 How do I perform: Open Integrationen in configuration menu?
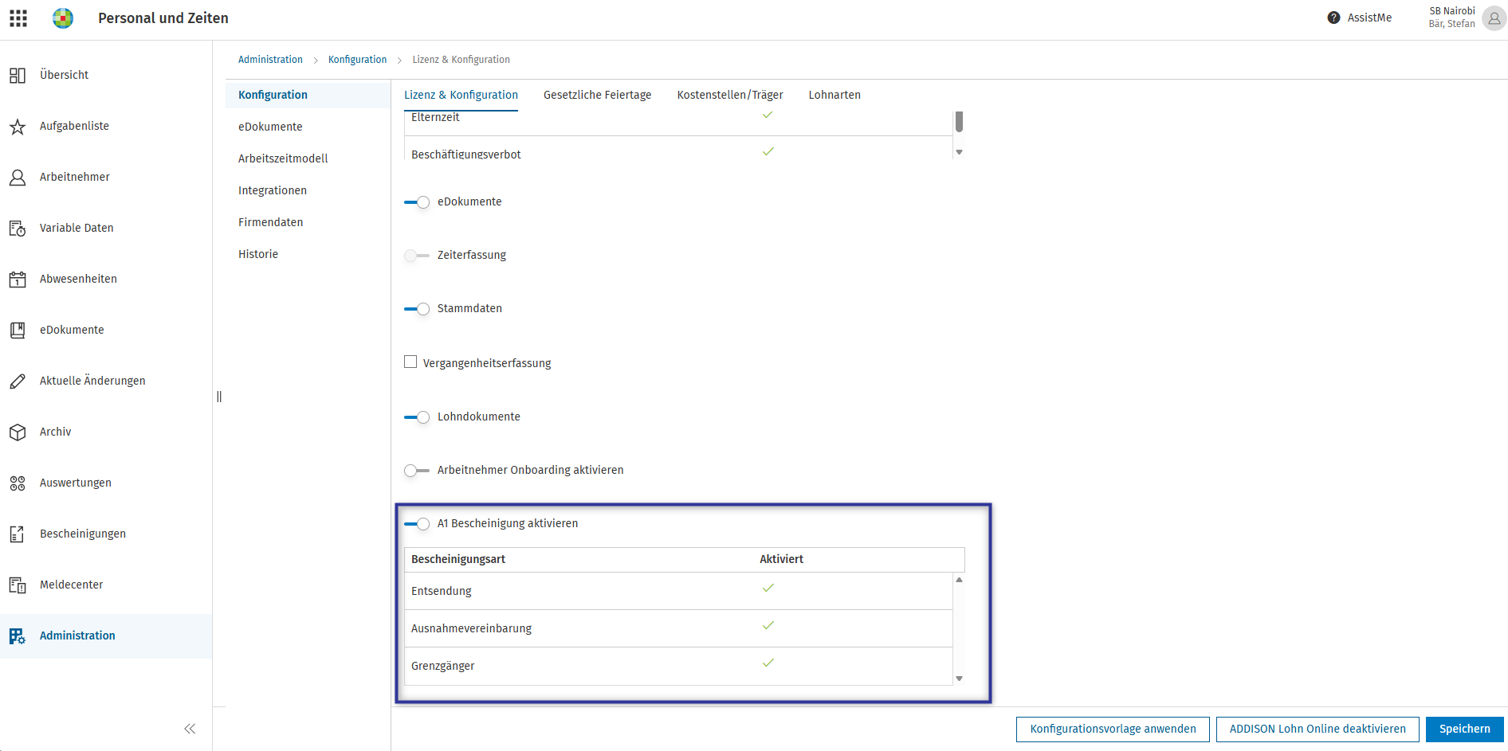pos(273,190)
